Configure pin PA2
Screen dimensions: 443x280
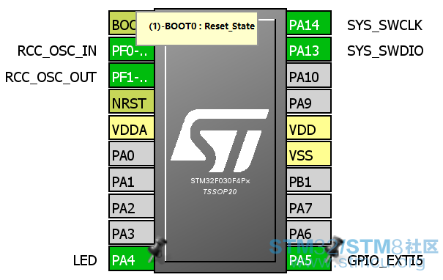[x=132, y=207]
